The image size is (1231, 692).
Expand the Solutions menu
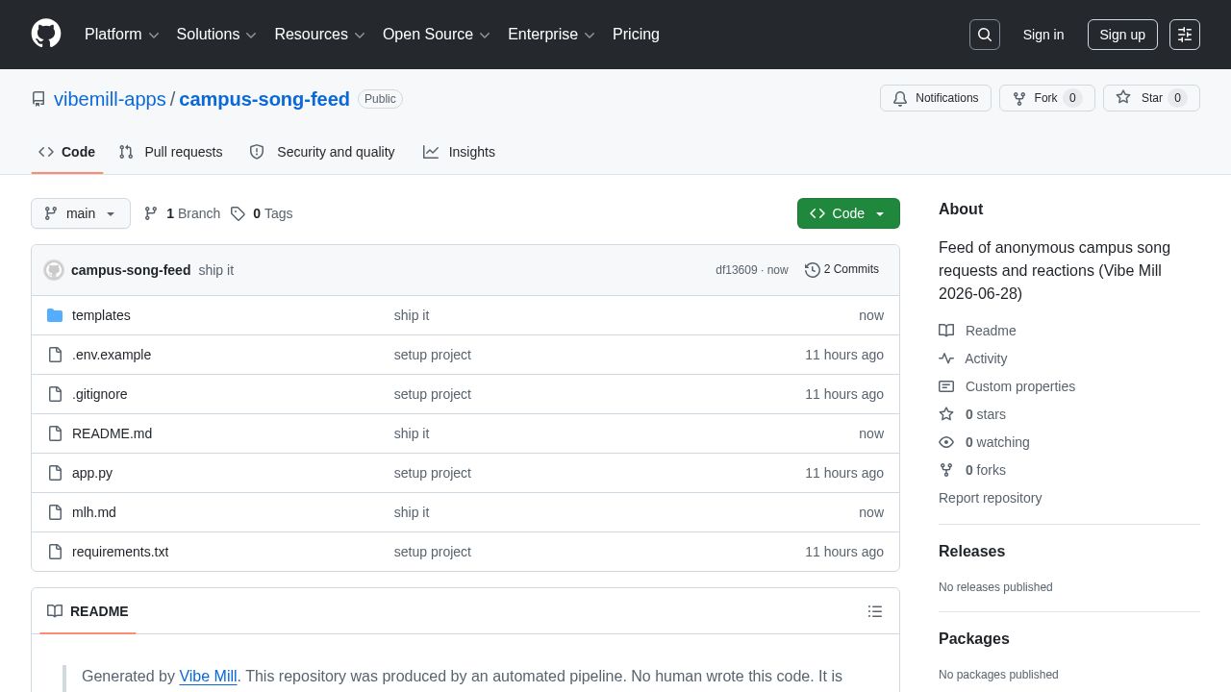point(216,35)
